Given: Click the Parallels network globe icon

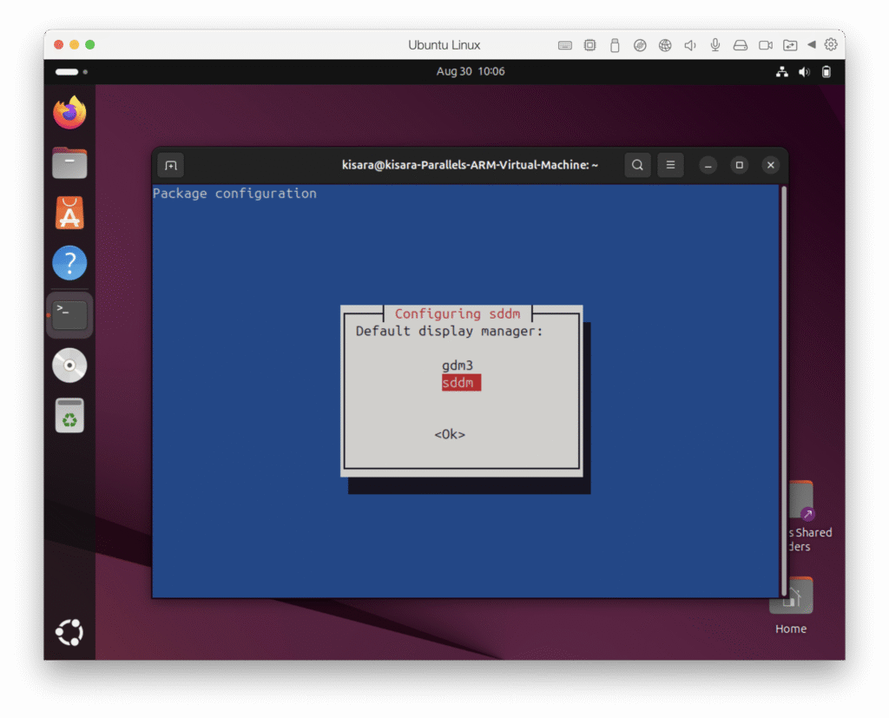Looking at the screenshot, I should 665,45.
